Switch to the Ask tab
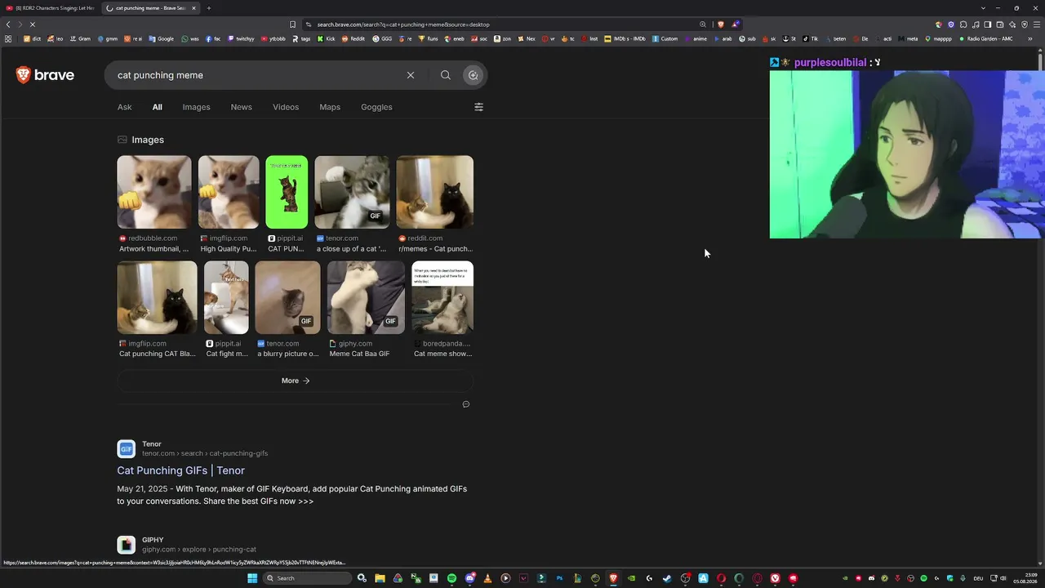The image size is (1045, 588). (124, 107)
